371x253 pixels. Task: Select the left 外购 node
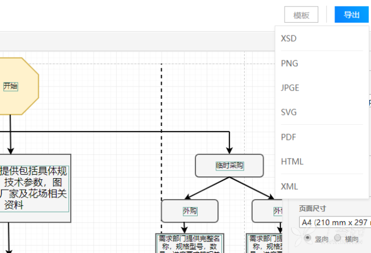190,211
